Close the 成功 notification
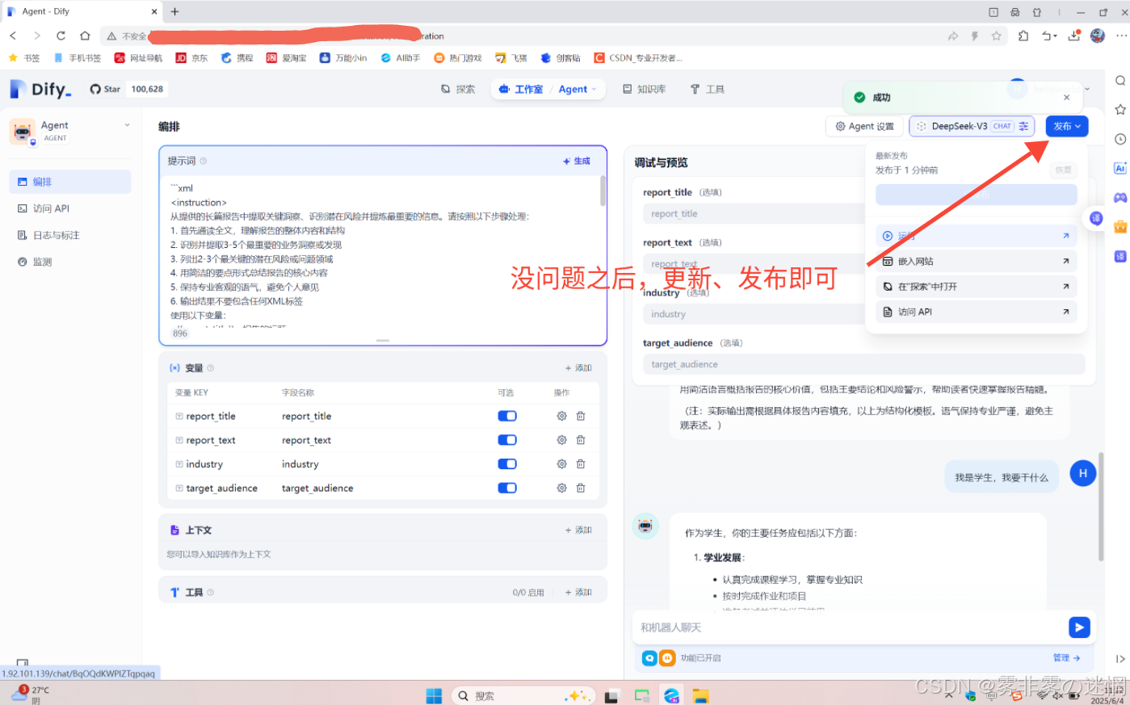The height and width of the screenshot is (705, 1130). coord(1066,98)
